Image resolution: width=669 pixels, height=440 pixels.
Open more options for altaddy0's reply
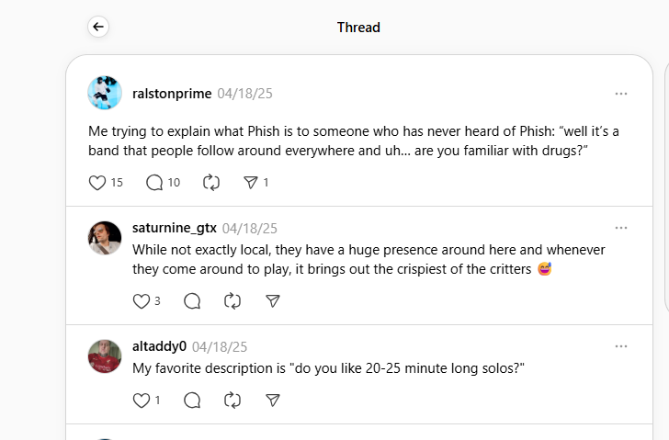click(621, 346)
